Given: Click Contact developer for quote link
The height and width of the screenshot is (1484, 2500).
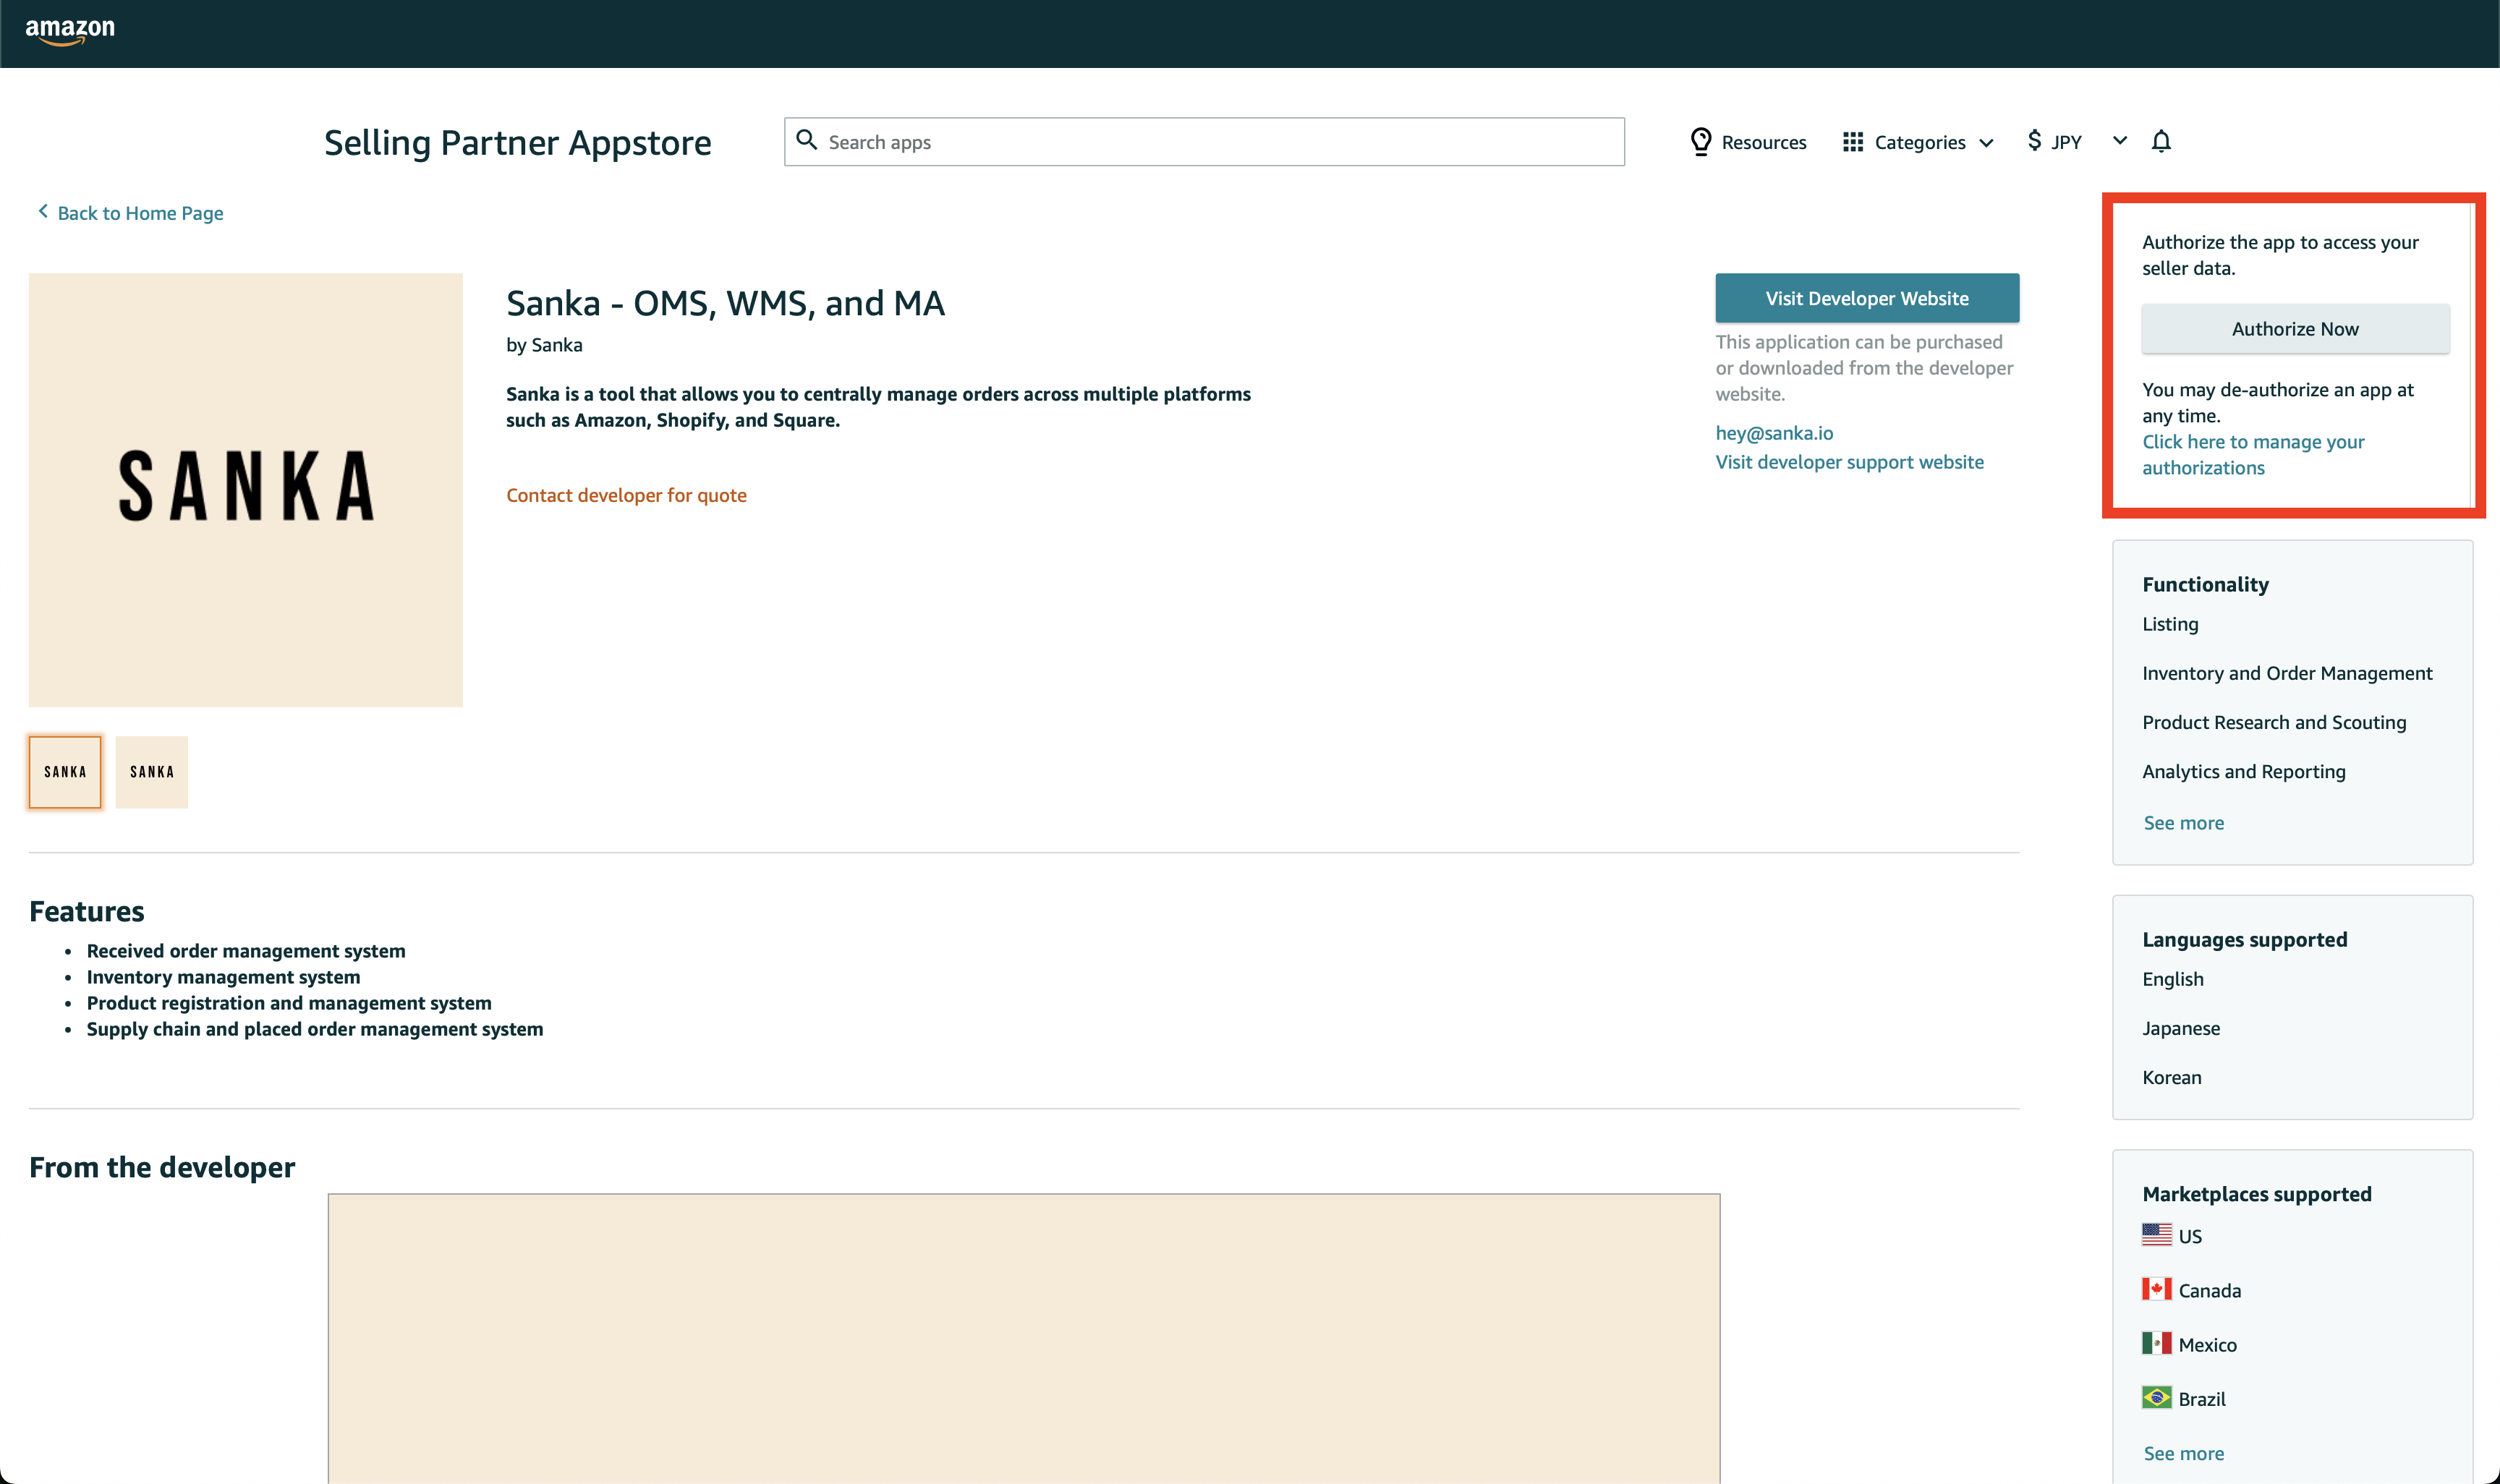Looking at the screenshot, I should coord(626,495).
